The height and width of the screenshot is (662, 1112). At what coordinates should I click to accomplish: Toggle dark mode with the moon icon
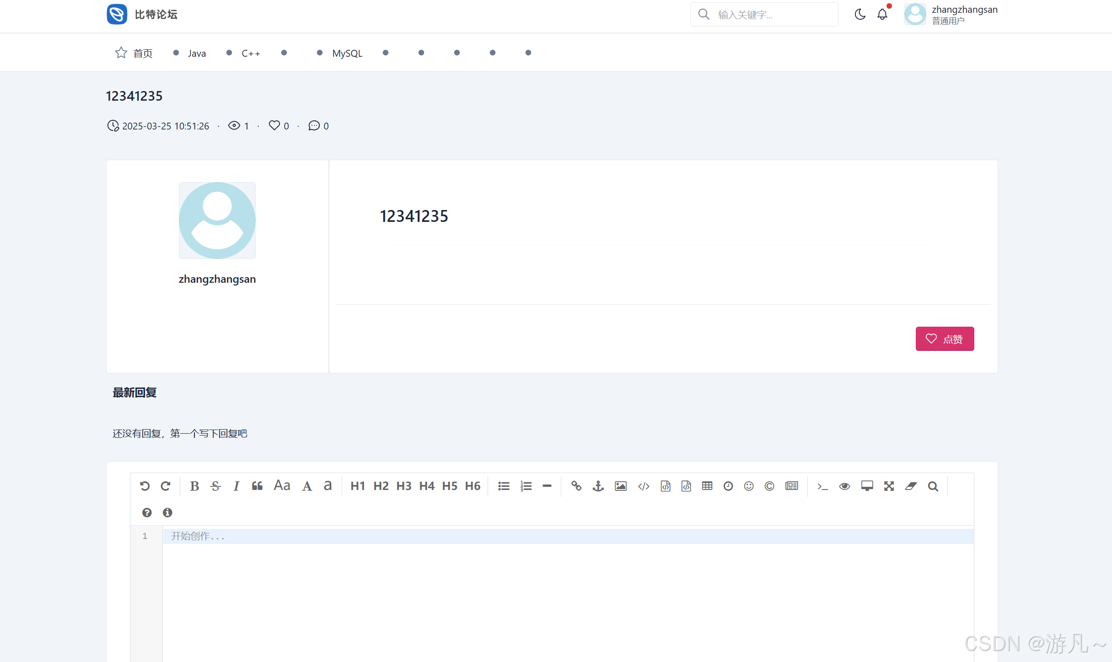(x=860, y=15)
